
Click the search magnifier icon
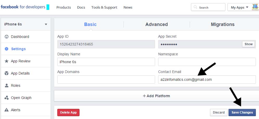tap(195, 7)
